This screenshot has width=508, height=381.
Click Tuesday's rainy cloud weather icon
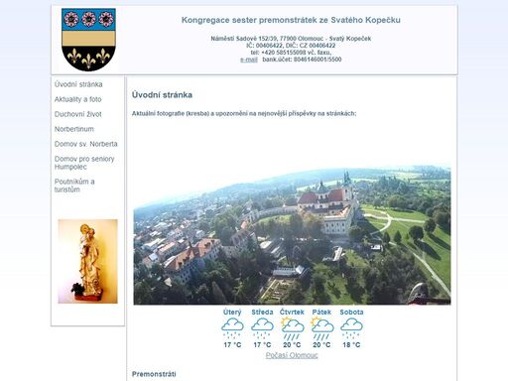pyautogui.click(x=232, y=328)
